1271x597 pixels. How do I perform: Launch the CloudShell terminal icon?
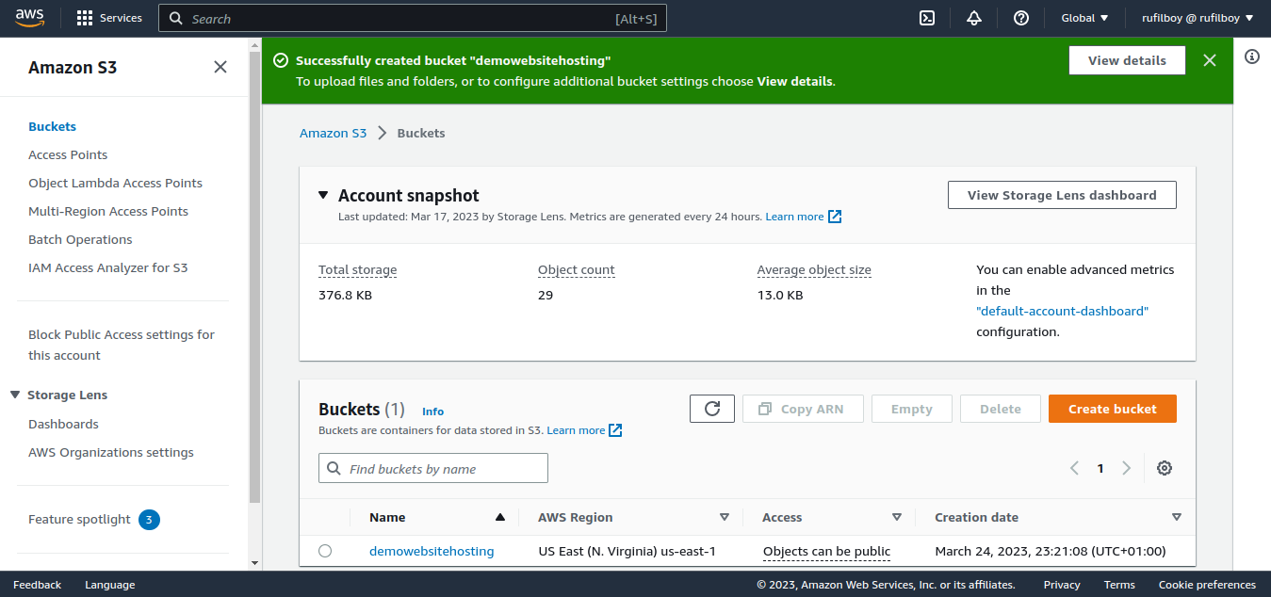(x=927, y=18)
